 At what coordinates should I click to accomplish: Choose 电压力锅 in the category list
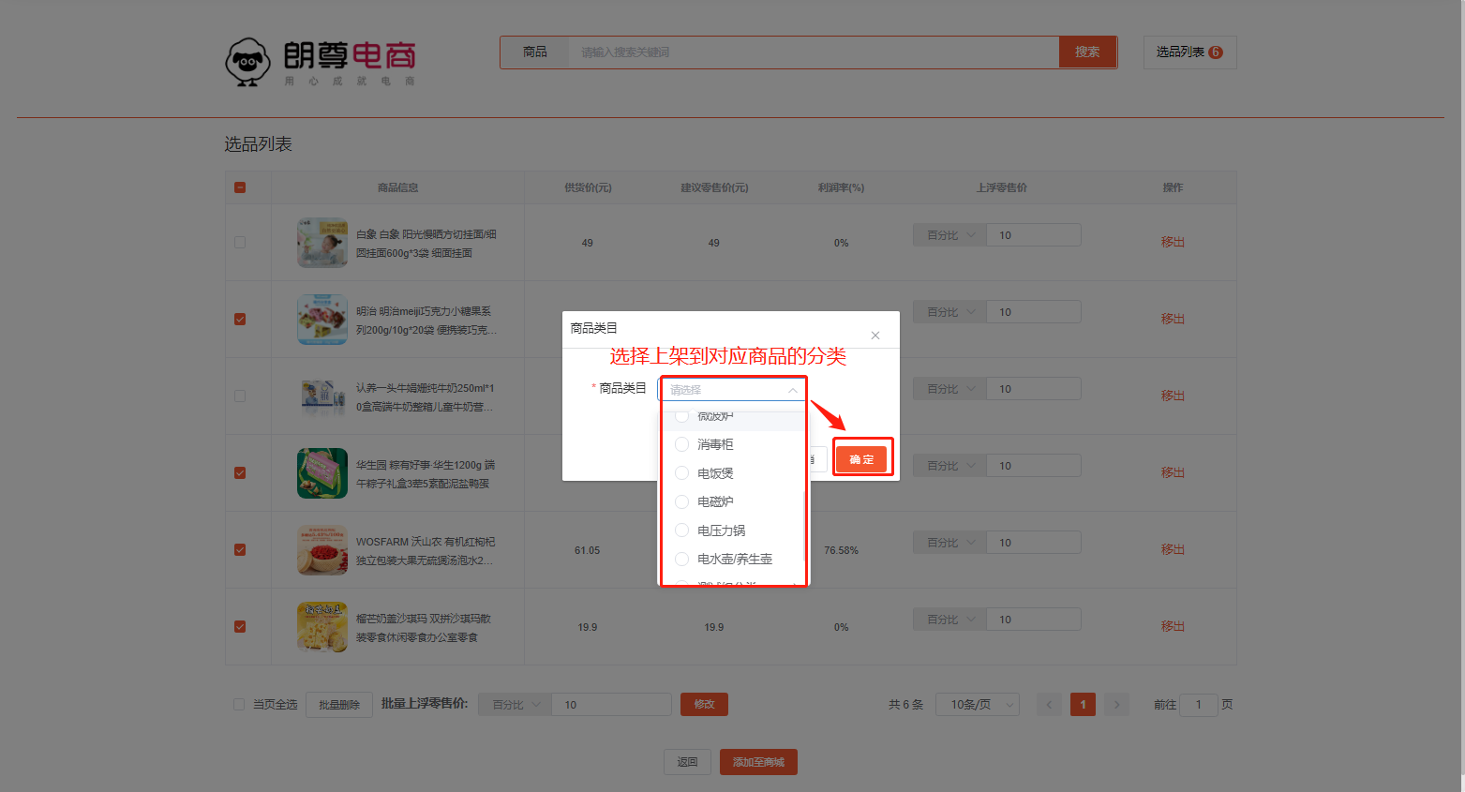(682, 530)
